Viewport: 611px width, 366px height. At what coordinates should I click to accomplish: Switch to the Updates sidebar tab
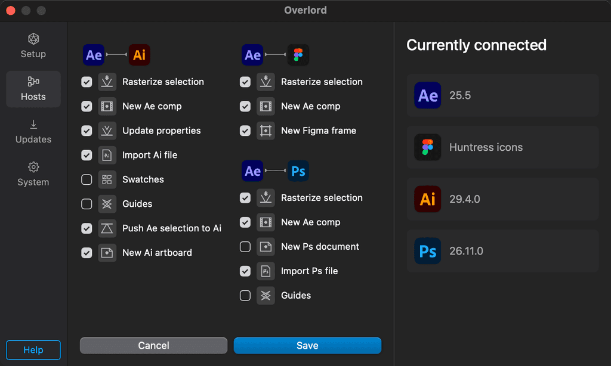point(33,132)
